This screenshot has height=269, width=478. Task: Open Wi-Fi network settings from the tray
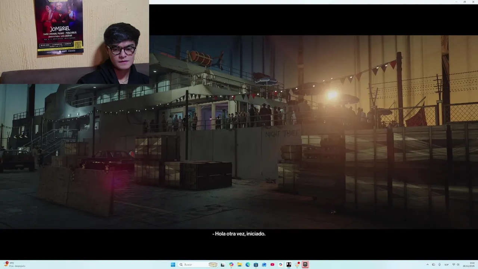pos(454,265)
